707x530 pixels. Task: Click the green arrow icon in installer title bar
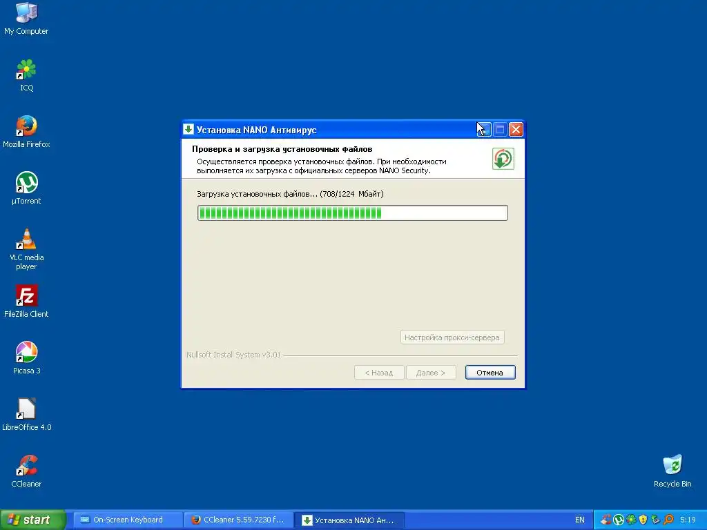(188, 129)
